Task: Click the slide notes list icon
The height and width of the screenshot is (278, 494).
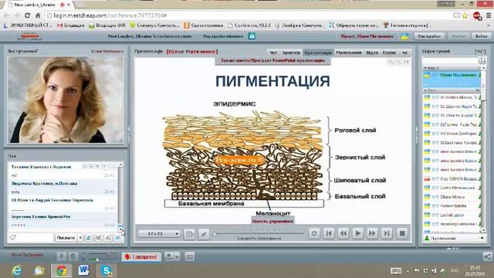Action: pyautogui.click(x=189, y=234)
